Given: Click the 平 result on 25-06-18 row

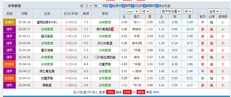Looking at the screenshot, I should (203, 22).
